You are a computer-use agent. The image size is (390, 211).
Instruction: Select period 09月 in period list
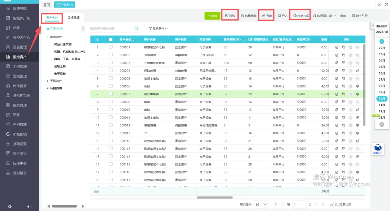coord(382,92)
